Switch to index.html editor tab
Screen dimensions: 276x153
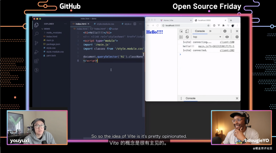point(81,24)
